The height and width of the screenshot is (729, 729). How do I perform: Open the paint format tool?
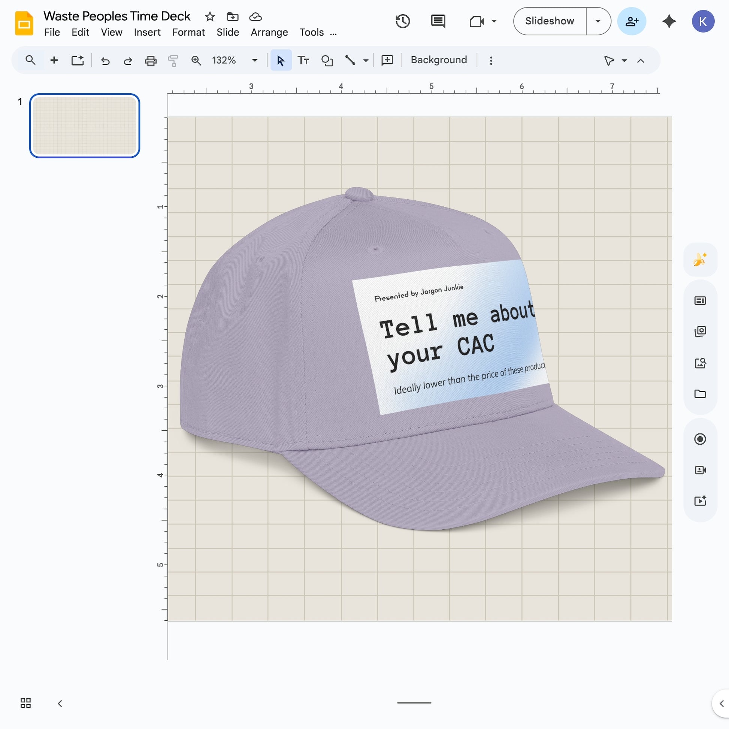point(173,60)
